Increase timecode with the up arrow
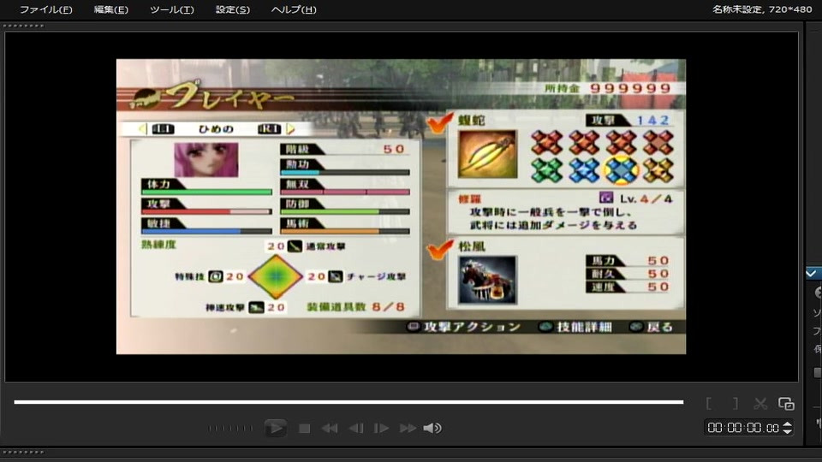 [x=787, y=424]
